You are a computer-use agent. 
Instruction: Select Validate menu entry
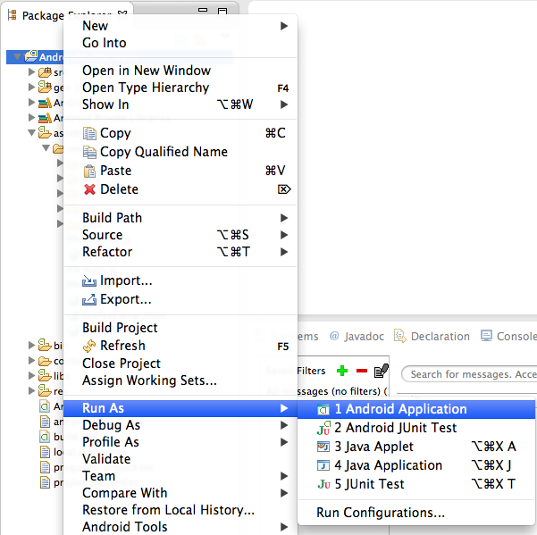pyautogui.click(x=180, y=459)
